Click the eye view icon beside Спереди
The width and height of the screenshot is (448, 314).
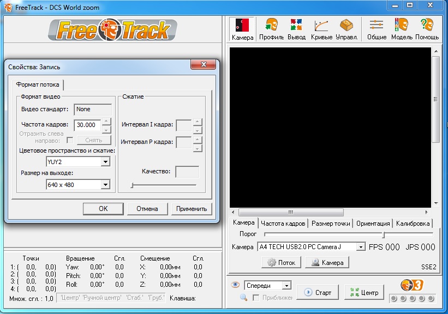235,285
